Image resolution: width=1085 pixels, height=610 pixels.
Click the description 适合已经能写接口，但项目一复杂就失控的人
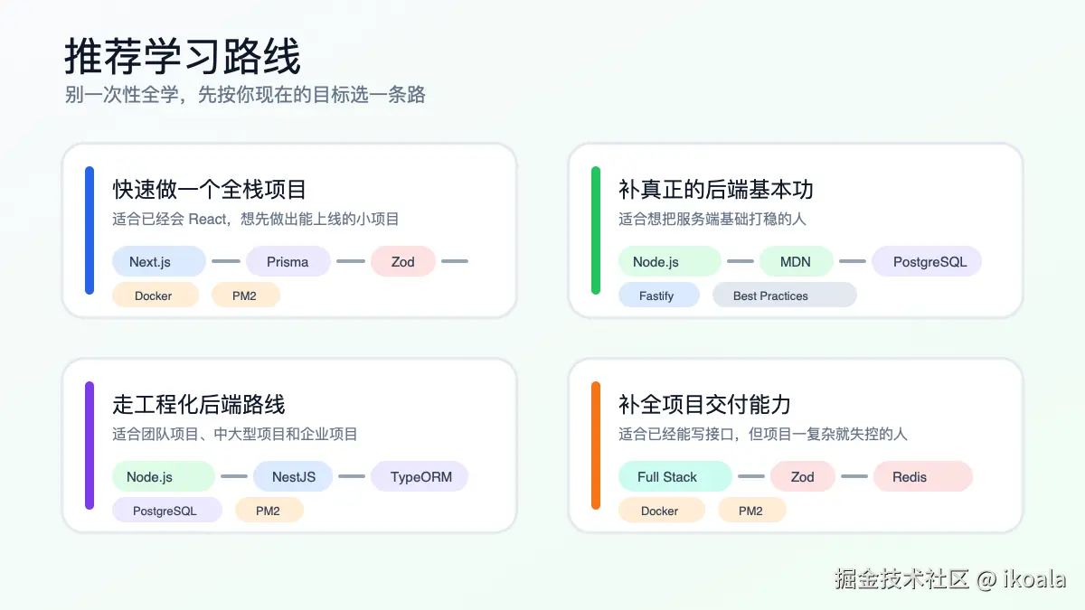pyautogui.click(x=763, y=434)
